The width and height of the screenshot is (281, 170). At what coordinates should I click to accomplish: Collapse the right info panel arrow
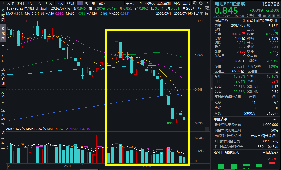point(212,88)
